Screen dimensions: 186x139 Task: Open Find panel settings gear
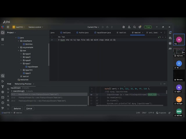coord(8,100)
